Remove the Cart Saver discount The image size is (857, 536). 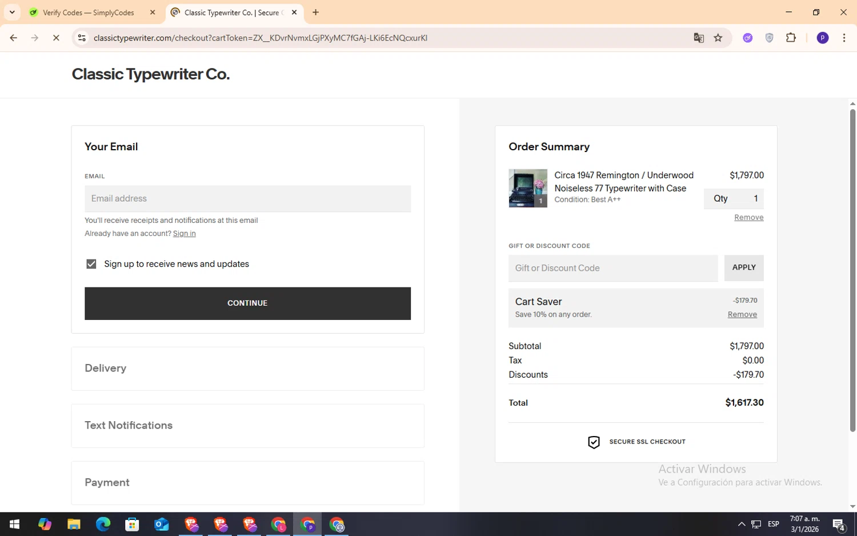coord(742,314)
